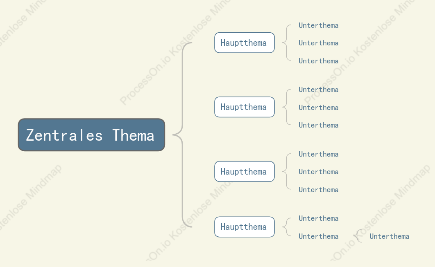Click the small brace before the nested Unterthema
Image resolution: width=435 pixels, height=267 pixels.
pyautogui.click(x=358, y=236)
